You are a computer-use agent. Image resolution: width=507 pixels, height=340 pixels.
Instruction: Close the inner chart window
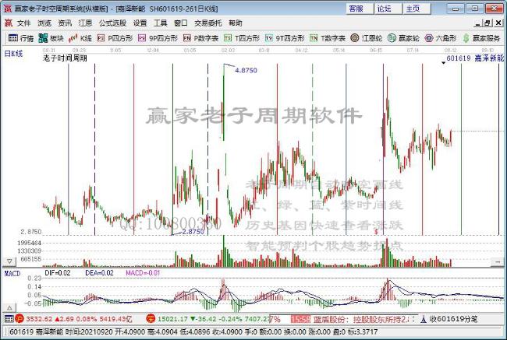(x=498, y=23)
